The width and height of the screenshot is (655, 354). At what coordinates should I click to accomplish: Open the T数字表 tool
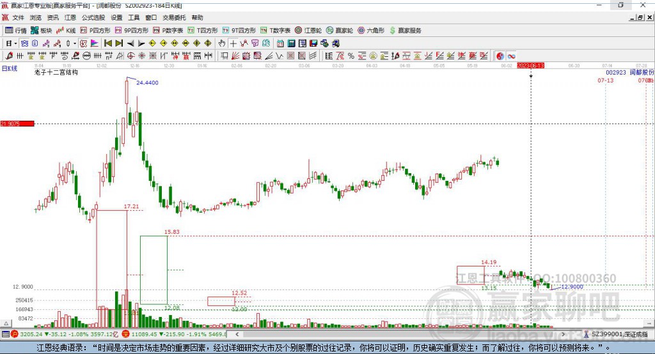(275, 31)
